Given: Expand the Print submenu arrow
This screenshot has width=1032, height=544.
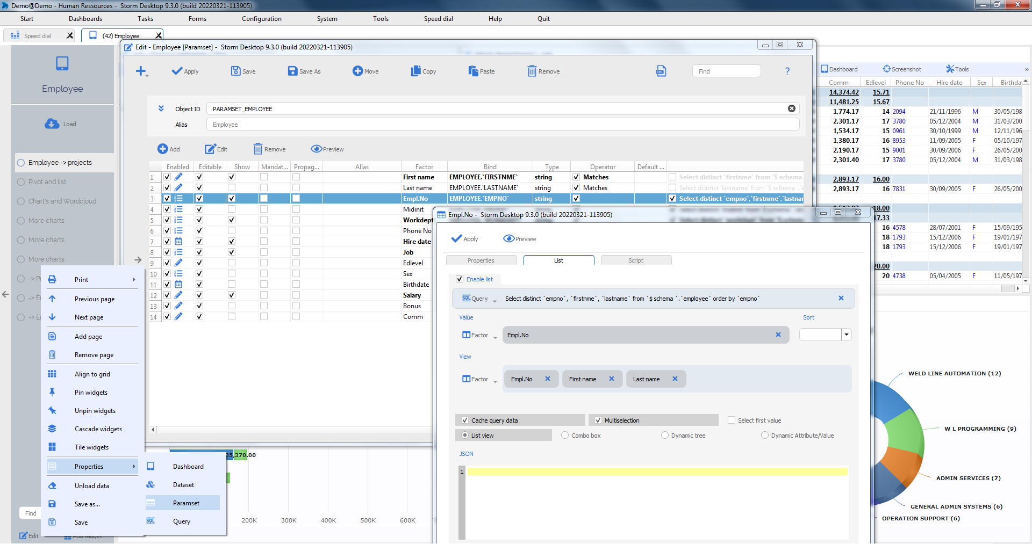Looking at the screenshot, I should [x=134, y=279].
